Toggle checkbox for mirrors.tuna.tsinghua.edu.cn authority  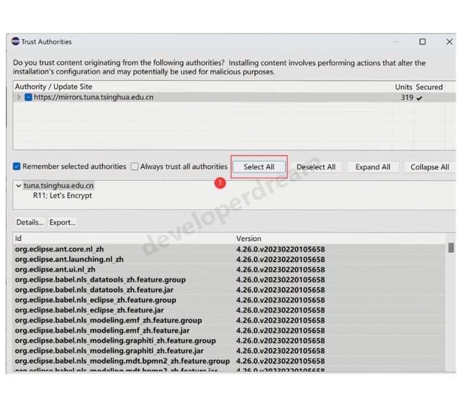click(29, 97)
